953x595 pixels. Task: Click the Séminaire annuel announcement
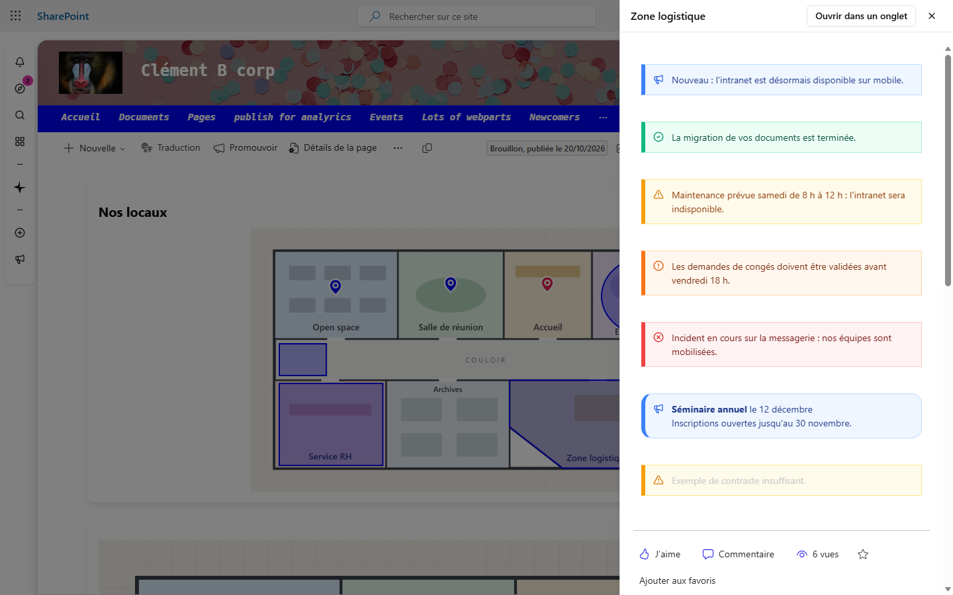pos(782,416)
